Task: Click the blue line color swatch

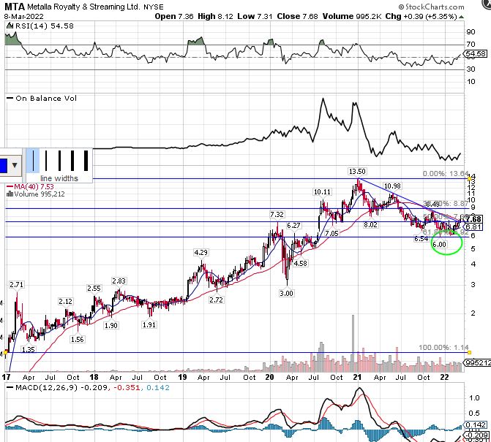Action: pyautogui.click(x=4, y=165)
